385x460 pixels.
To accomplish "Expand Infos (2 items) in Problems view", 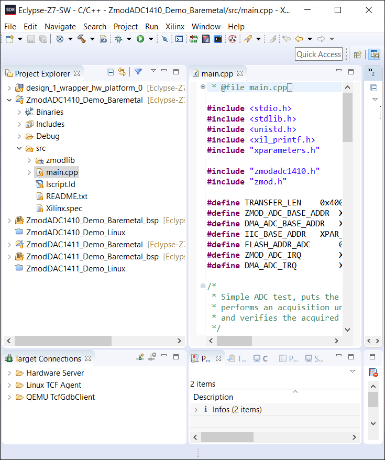I will click(x=196, y=410).
